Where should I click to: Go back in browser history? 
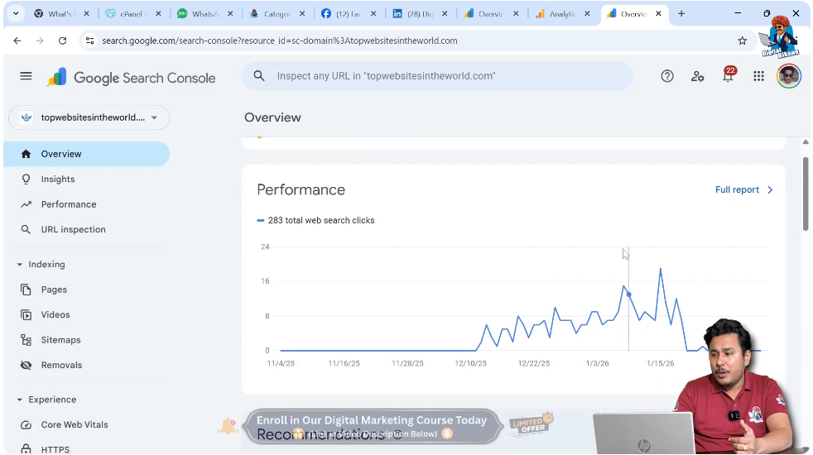pyautogui.click(x=17, y=41)
